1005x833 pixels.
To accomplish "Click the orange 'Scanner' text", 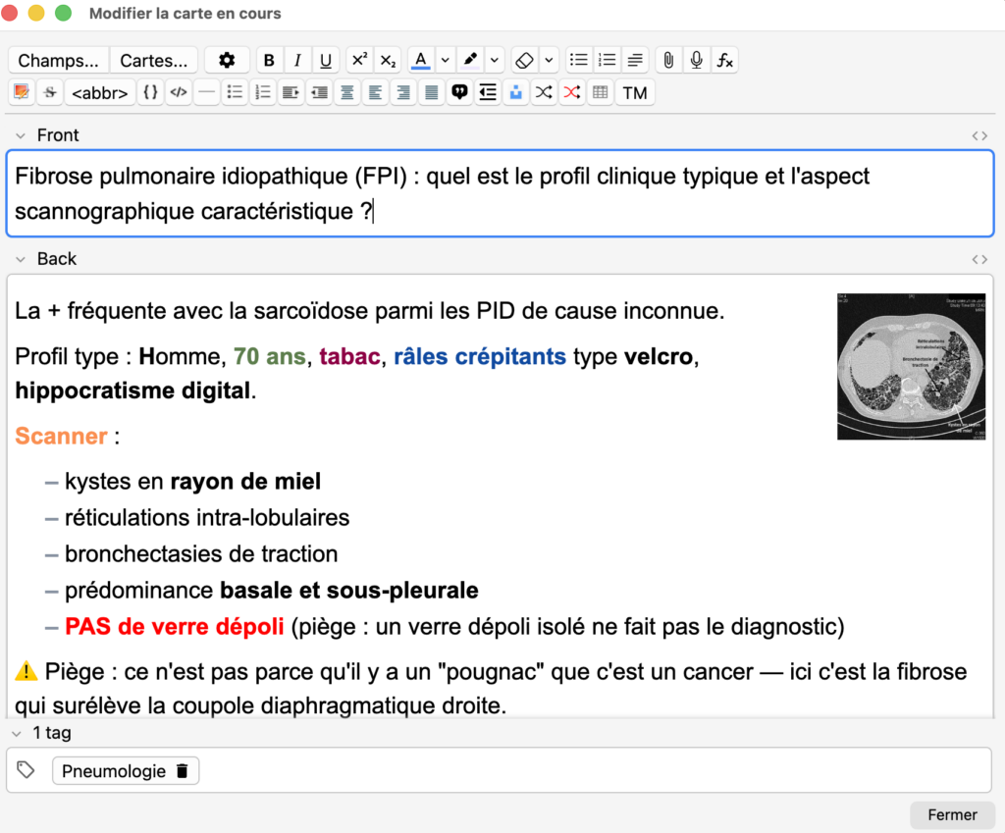I will tap(61, 436).
